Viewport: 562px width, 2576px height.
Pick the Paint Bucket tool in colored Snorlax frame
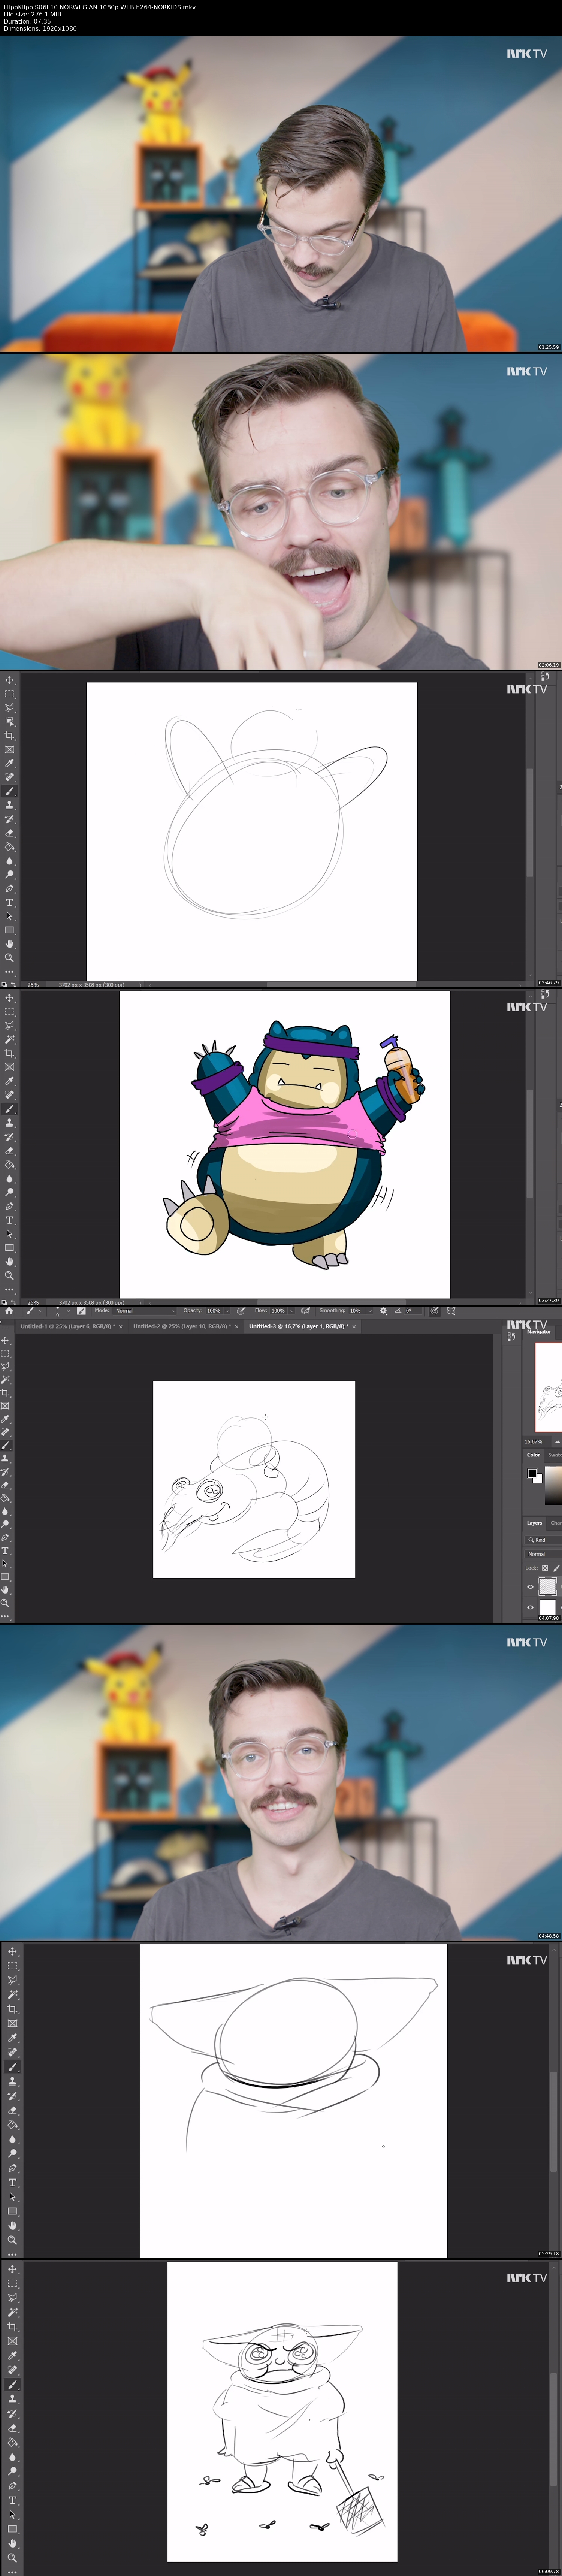[x=10, y=1164]
